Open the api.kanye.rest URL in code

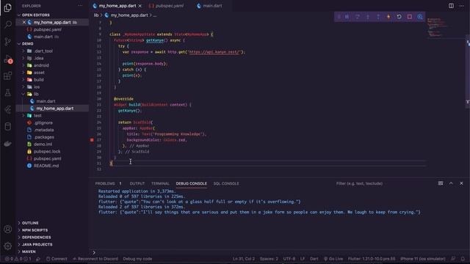point(214,52)
